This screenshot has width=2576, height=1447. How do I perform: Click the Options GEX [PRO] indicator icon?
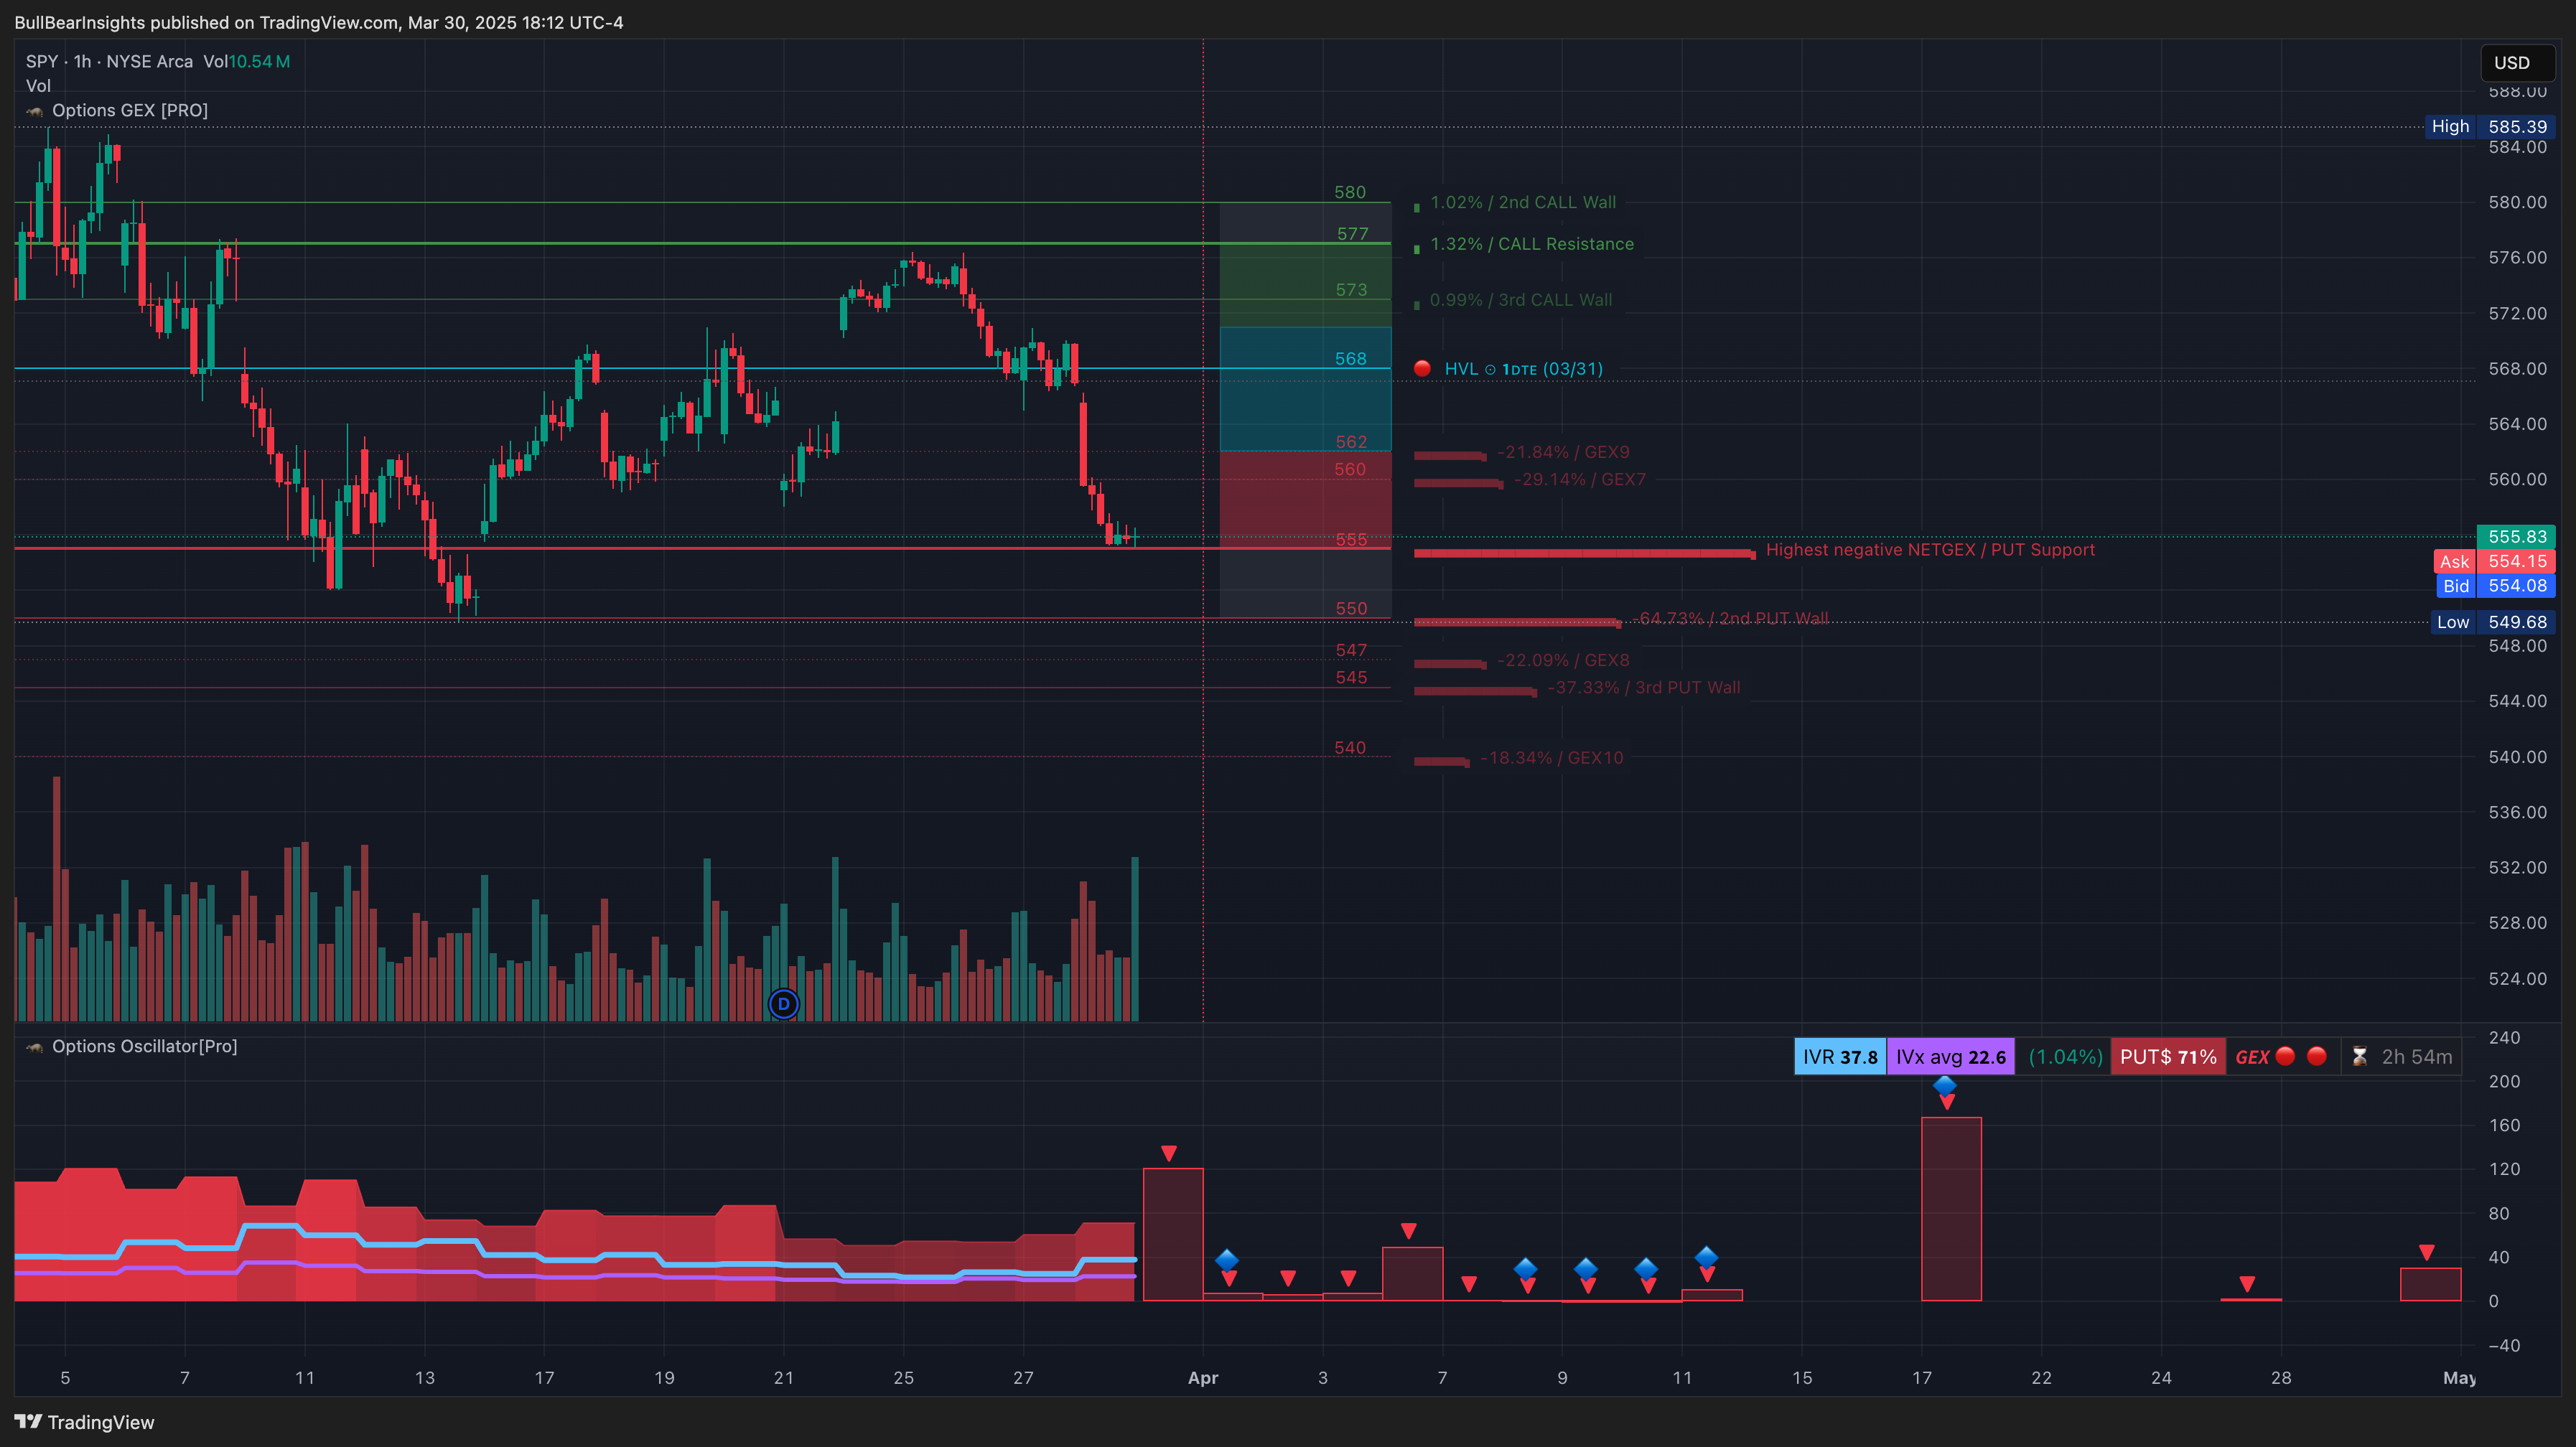[35, 111]
